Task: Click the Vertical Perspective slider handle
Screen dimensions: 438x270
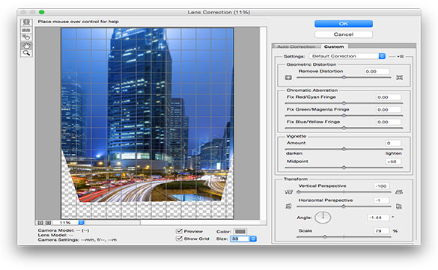Action: (x=299, y=192)
